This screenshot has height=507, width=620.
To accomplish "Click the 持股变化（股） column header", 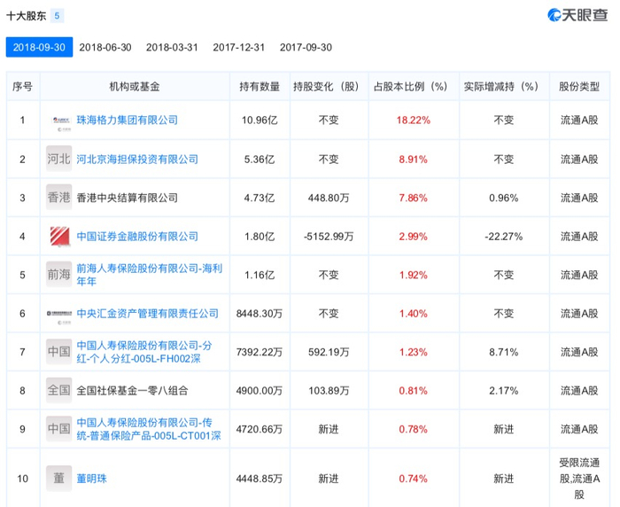I will (329, 86).
